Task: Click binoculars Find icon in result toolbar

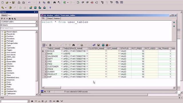Action: [73, 45]
